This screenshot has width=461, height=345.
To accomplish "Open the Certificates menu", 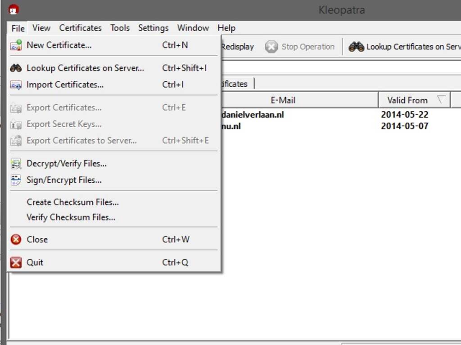I will [x=80, y=28].
